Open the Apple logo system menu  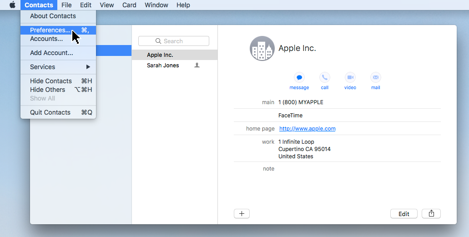(12, 5)
